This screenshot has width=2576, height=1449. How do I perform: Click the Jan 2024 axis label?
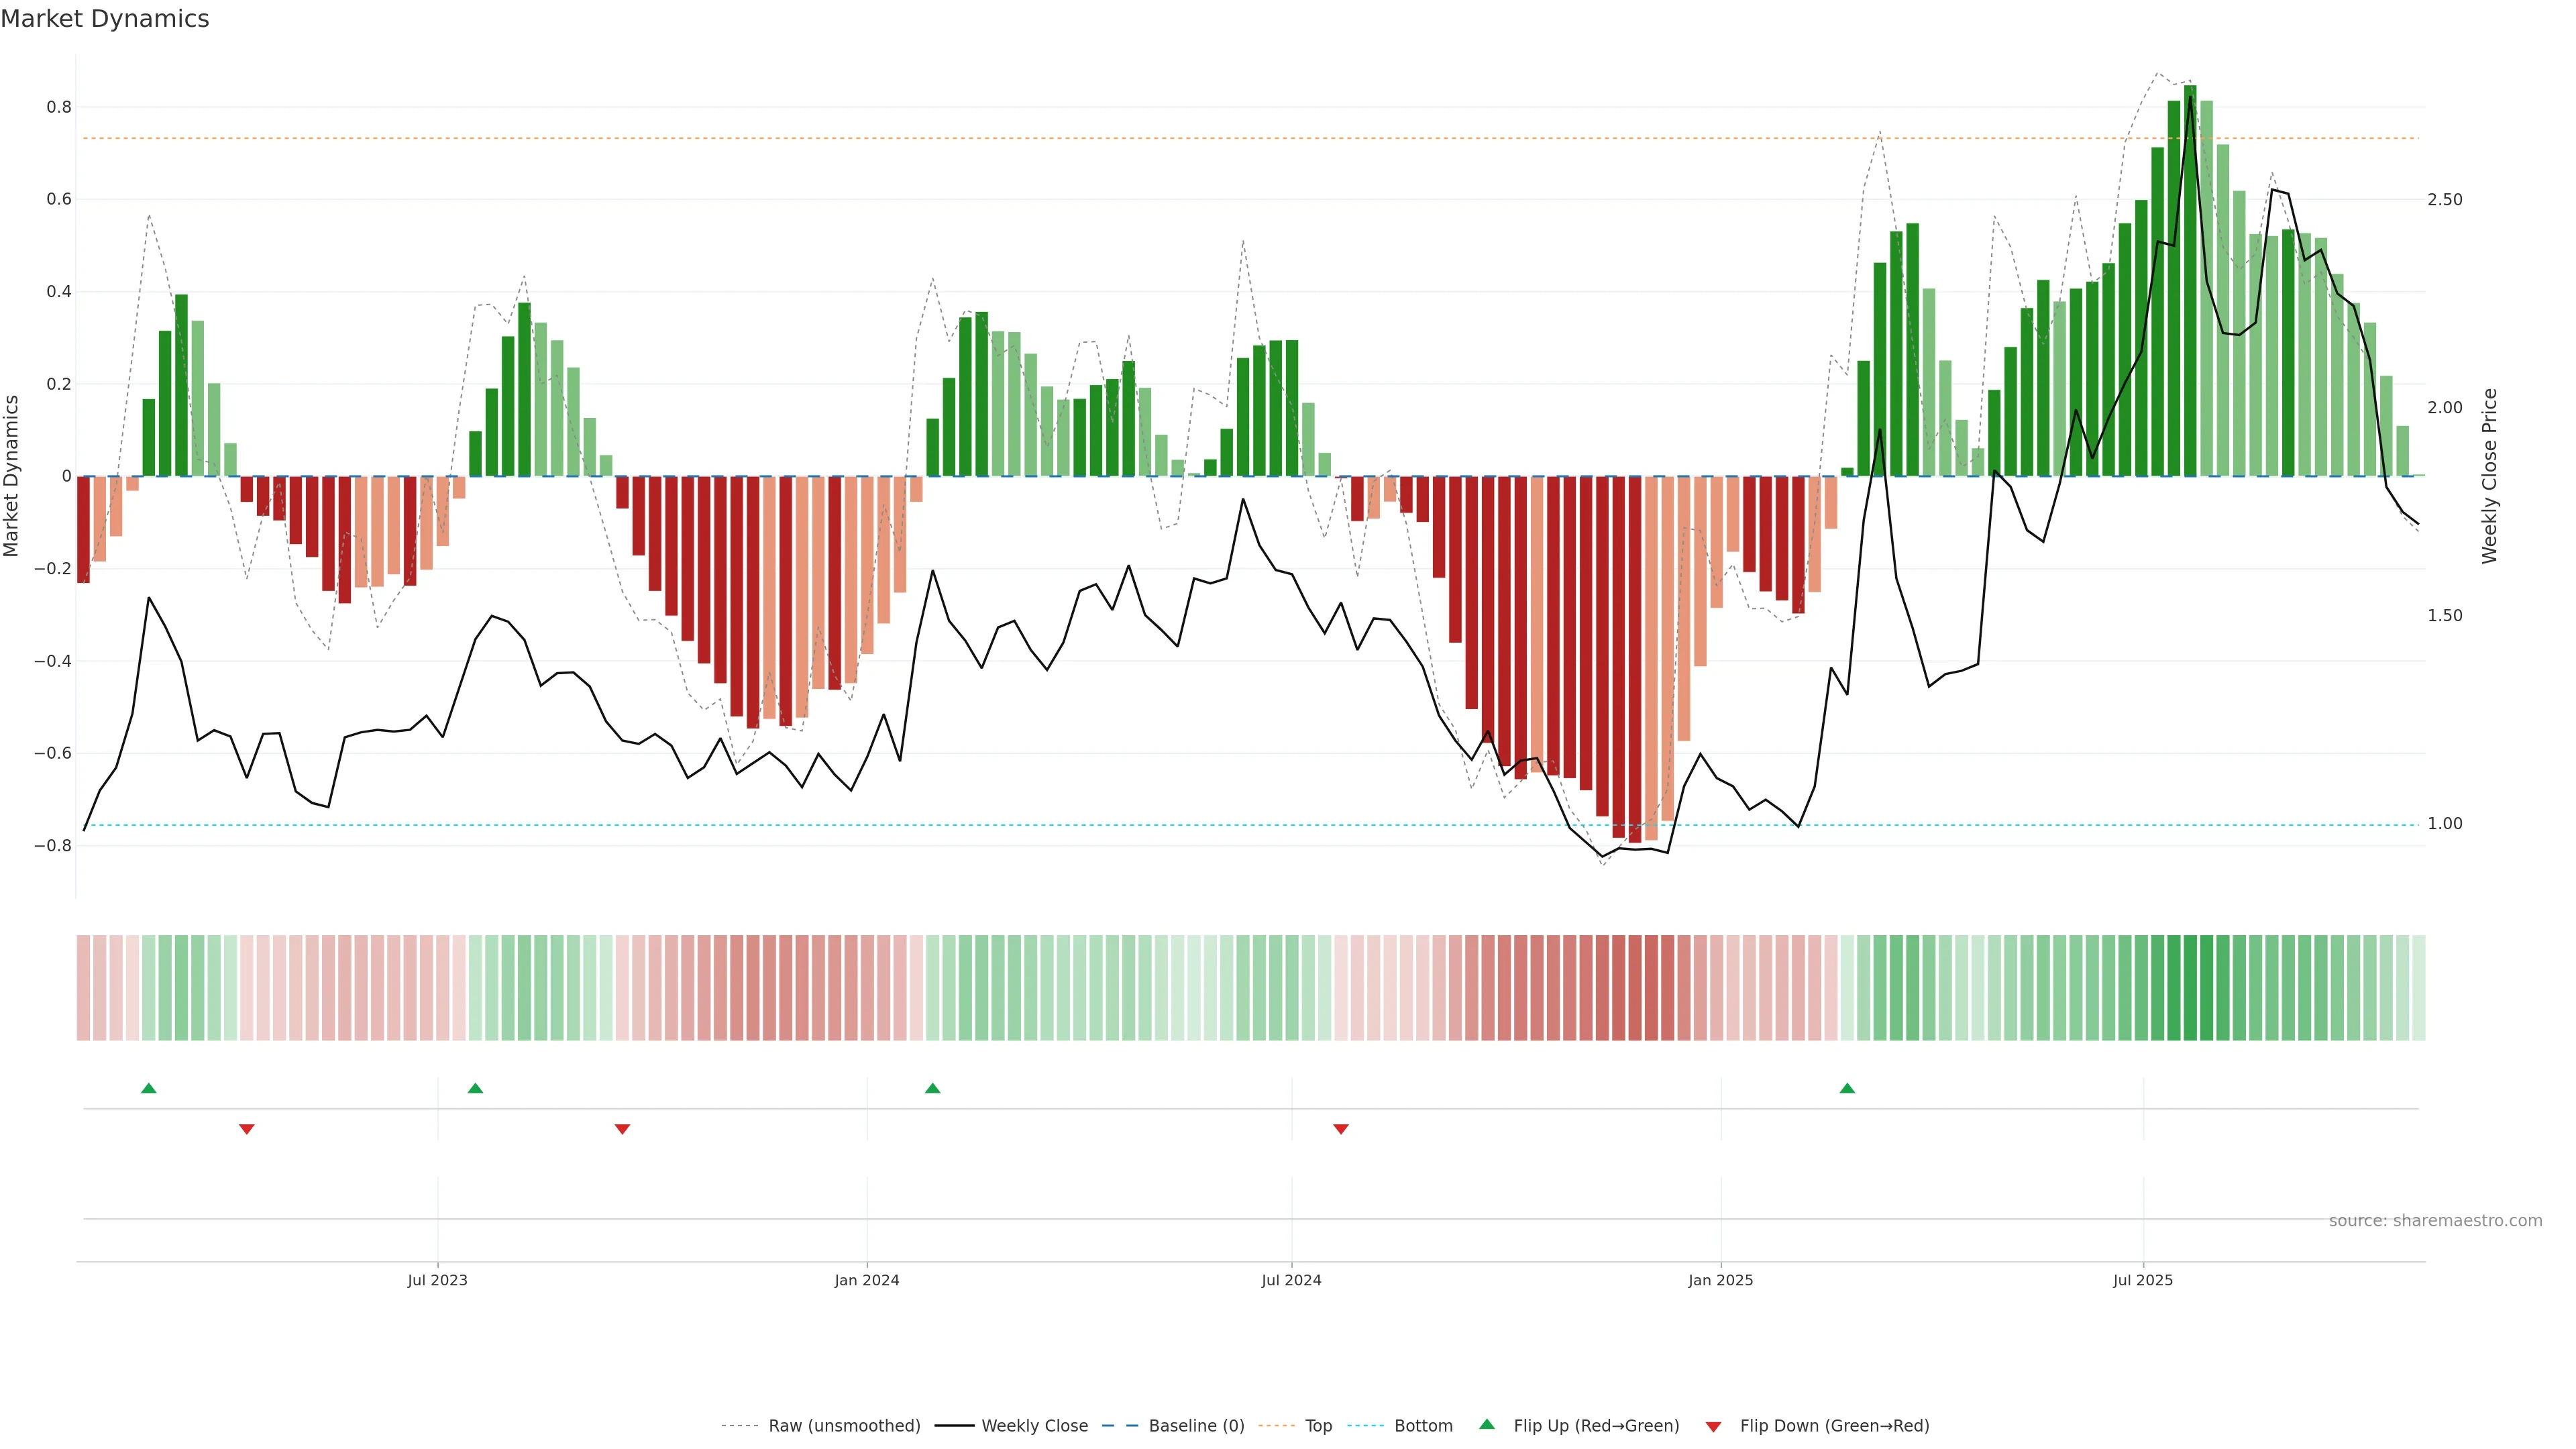coord(867,1280)
